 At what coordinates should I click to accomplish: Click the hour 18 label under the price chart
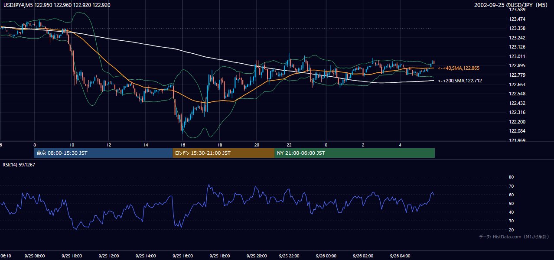point(220,145)
